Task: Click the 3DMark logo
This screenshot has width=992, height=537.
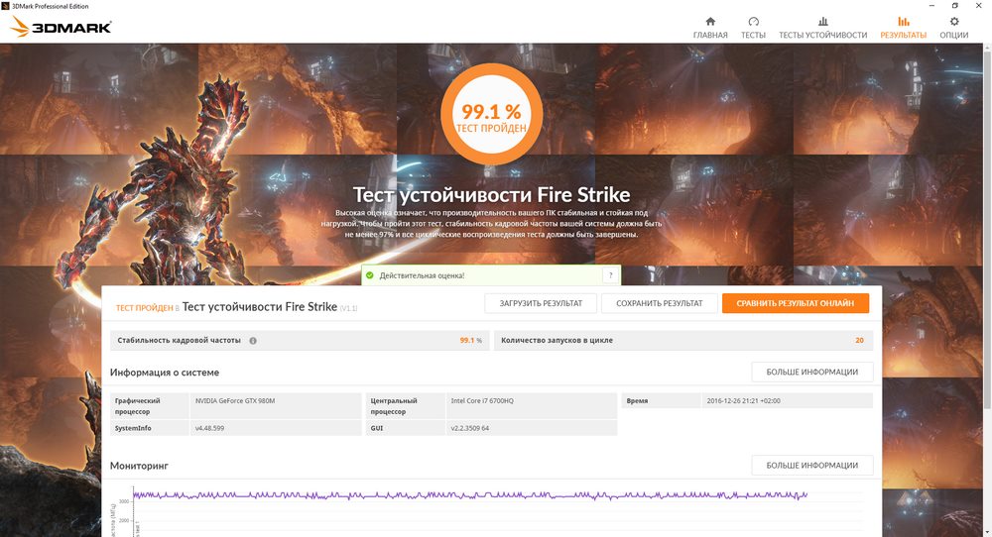Action: tap(62, 27)
